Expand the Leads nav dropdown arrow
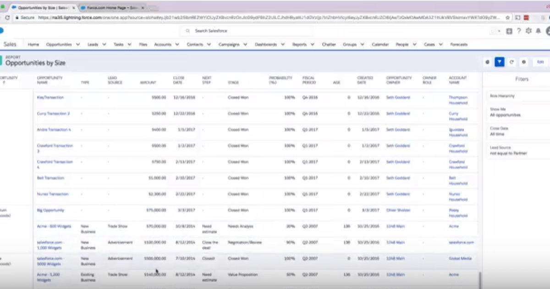The image size is (550, 289). tap(104, 44)
